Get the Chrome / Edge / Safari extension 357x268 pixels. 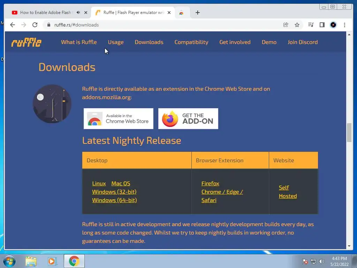pyautogui.click(x=222, y=196)
